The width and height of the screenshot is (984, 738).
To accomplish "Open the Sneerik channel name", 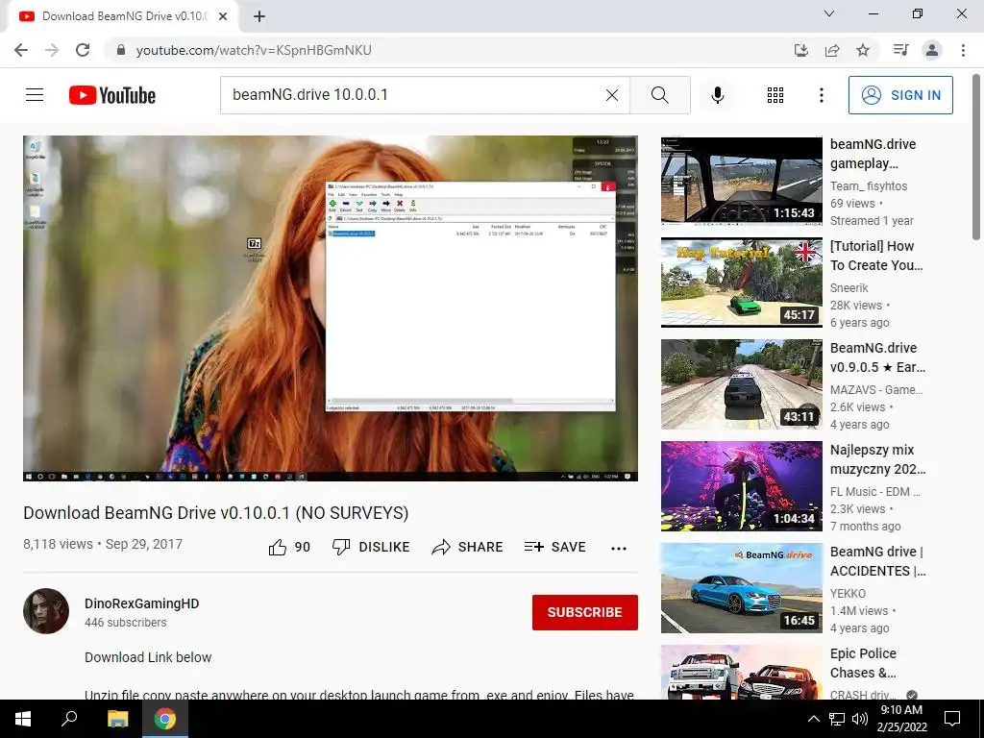I will click(x=849, y=288).
